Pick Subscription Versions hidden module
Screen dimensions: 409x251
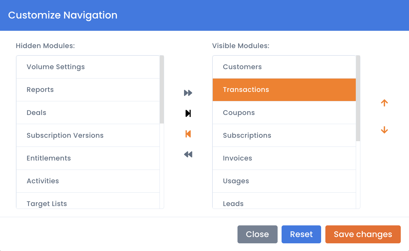[x=88, y=135]
